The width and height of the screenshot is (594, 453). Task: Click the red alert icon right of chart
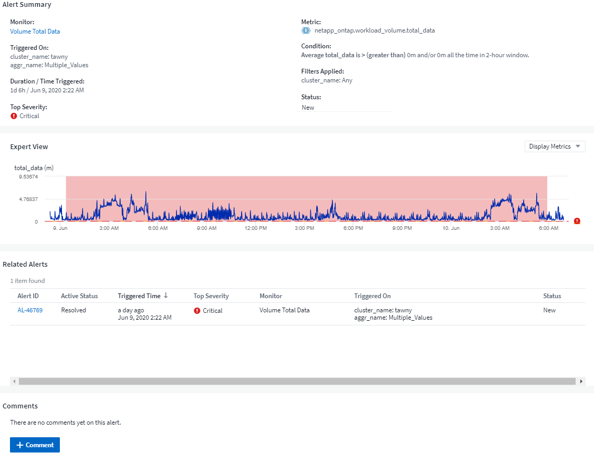577,221
